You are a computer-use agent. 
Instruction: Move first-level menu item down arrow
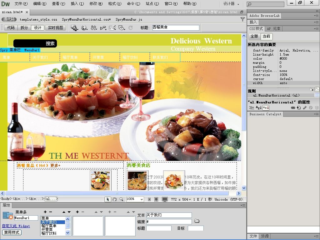(69, 212)
